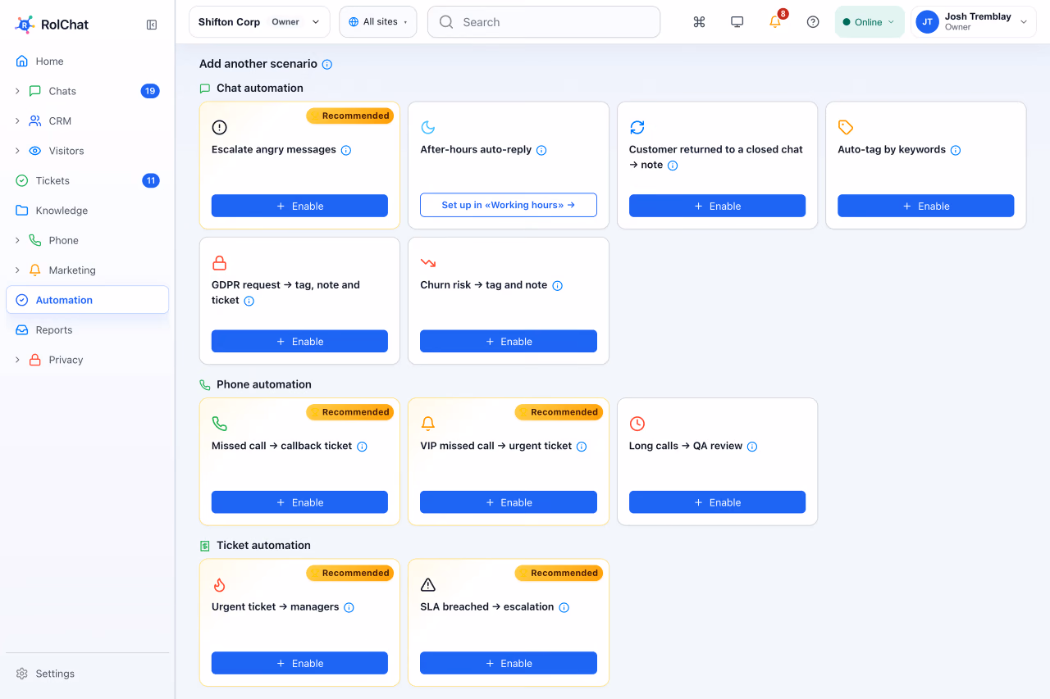Show info for GDPR request scenario
This screenshot has height=699, width=1050.
click(x=249, y=301)
